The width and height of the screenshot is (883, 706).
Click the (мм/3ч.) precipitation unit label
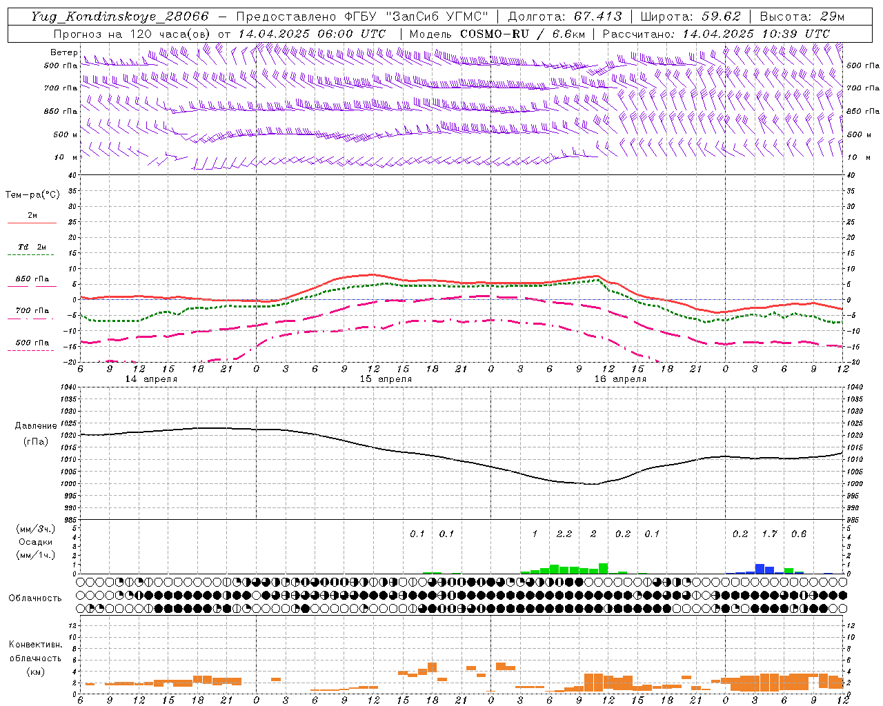coord(35,529)
